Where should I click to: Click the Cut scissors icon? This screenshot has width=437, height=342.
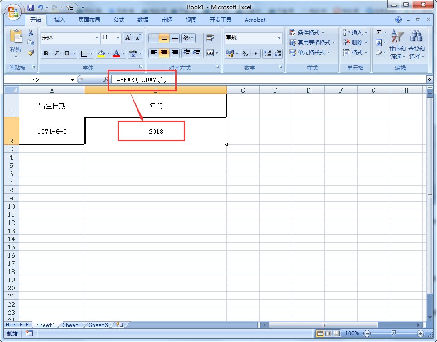[x=31, y=33]
